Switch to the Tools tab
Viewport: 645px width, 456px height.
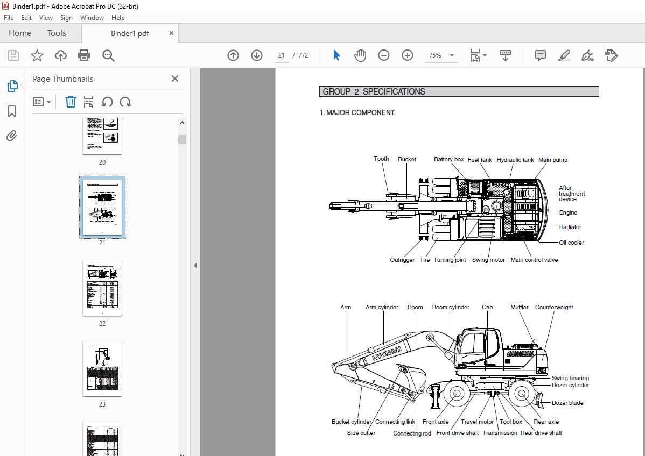tap(57, 33)
